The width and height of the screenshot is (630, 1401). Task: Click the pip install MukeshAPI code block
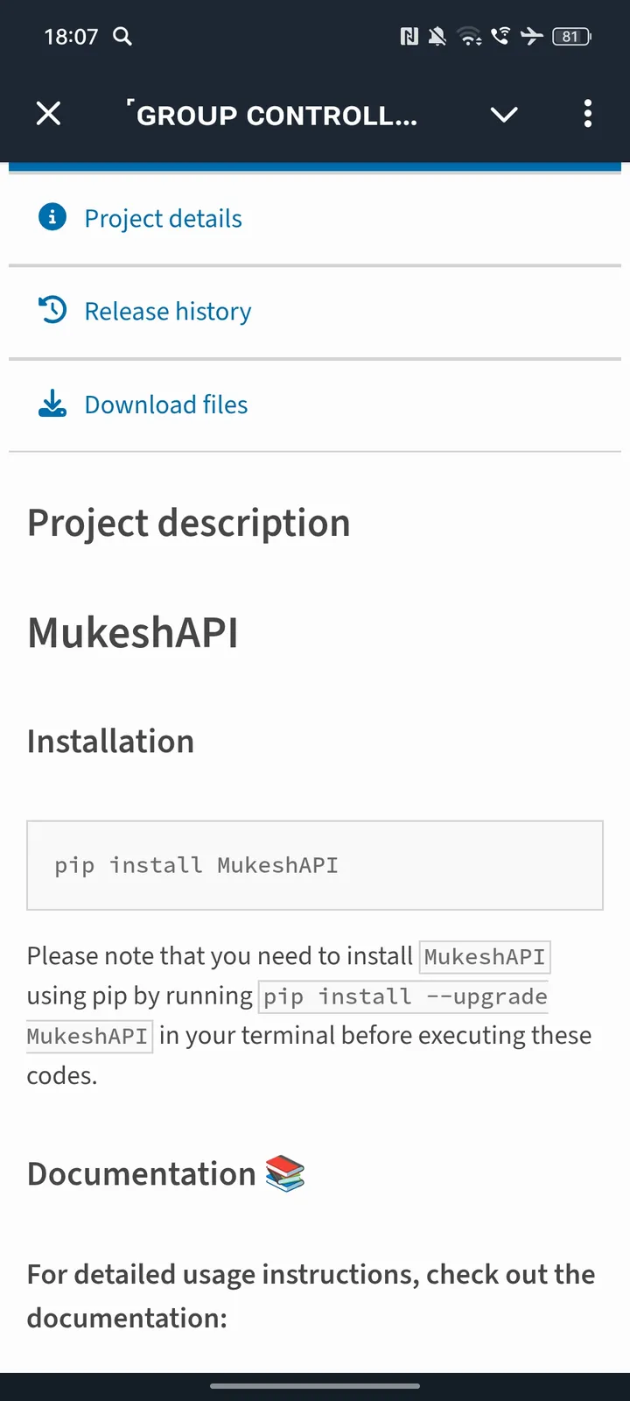coord(315,865)
